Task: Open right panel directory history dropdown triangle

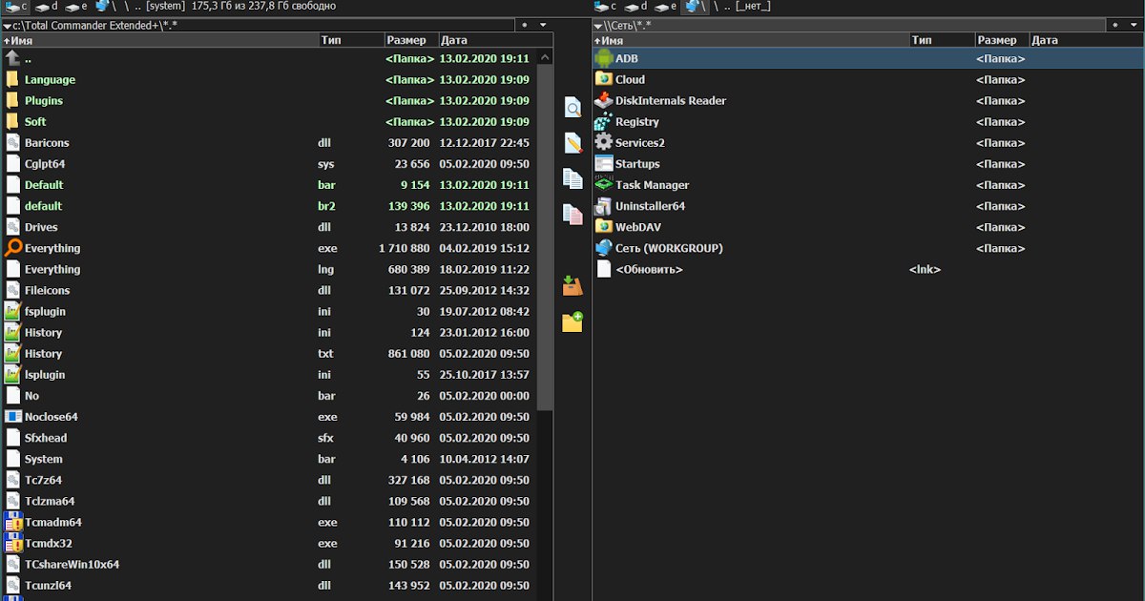Action: click(x=597, y=25)
